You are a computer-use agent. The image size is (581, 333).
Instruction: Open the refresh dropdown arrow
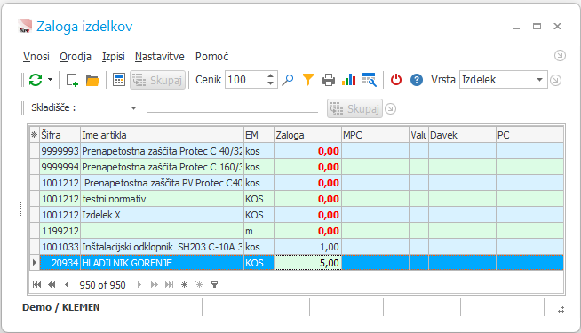50,80
